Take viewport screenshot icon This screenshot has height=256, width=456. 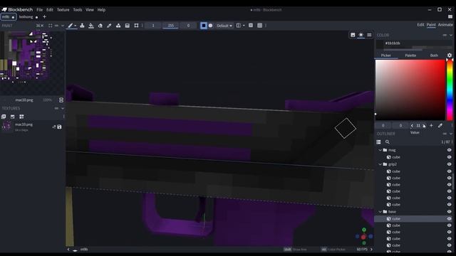point(353,35)
